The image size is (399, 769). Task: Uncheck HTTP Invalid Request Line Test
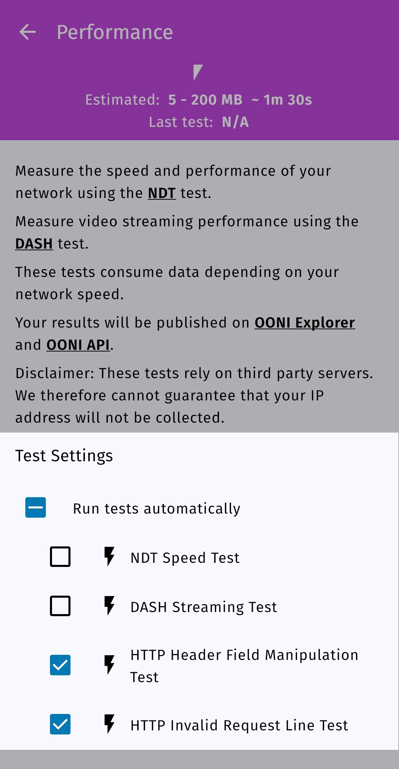click(60, 724)
